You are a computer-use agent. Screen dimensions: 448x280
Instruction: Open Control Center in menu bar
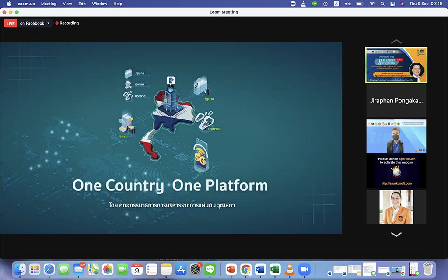coord(392,3)
